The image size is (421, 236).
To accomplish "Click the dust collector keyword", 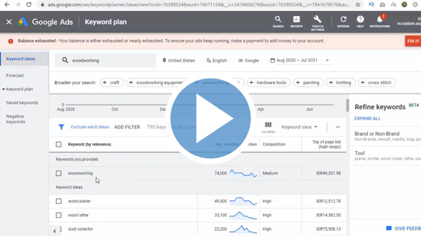I will [81, 229].
